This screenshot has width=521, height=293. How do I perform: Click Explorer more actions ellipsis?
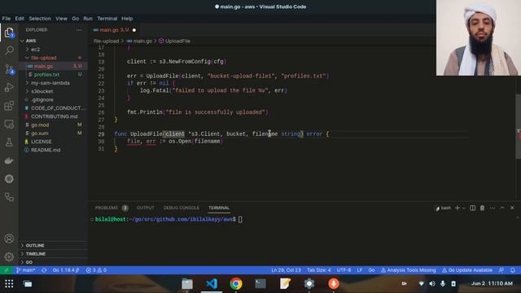tap(79, 30)
